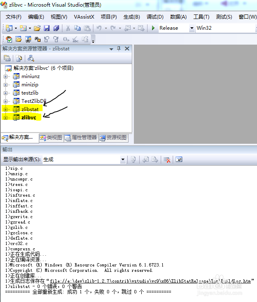Screen dimensions: 257x302
Task: Expand the zlibvc project node
Action: click(6, 118)
